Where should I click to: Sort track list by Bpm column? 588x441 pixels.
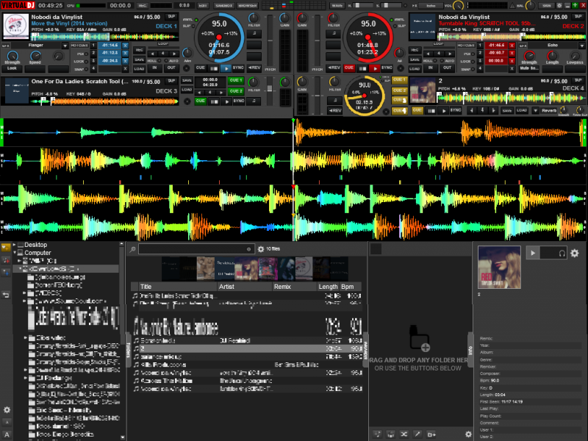click(x=351, y=287)
